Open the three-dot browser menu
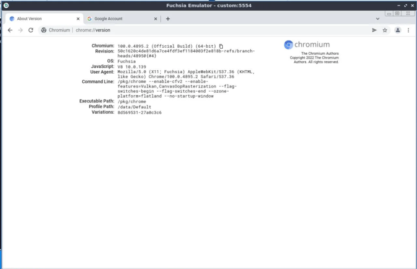The height and width of the screenshot is (269, 417). click(x=409, y=30)
